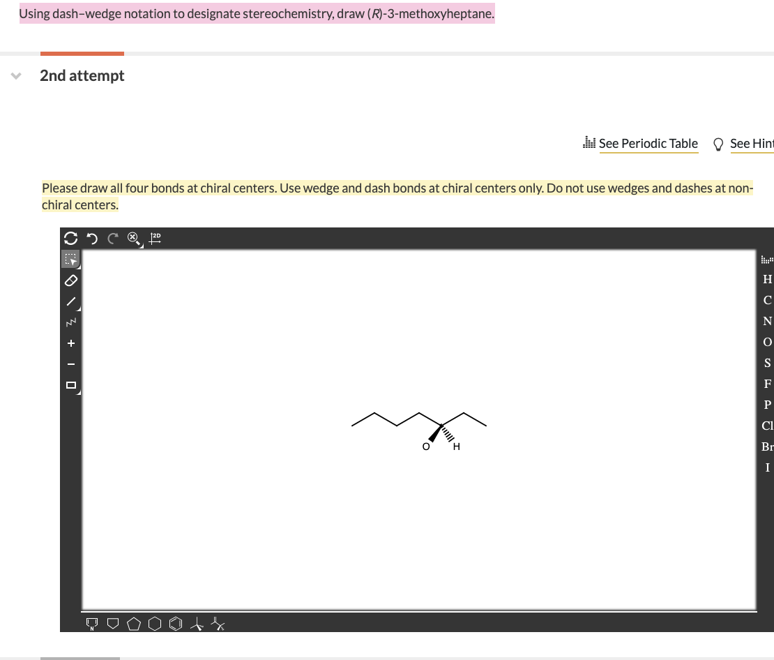The height and width of the screenshot is (660, 774).
Task: Pick Oxygen from the element list
Action: click(x=767, y=342)
